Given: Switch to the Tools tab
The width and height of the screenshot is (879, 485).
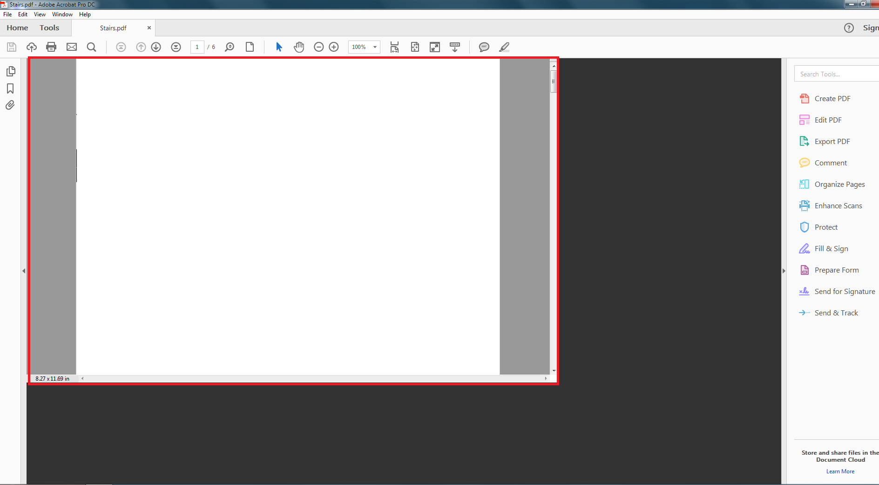Looking at the screenshot, I should [x=49, y=27].
